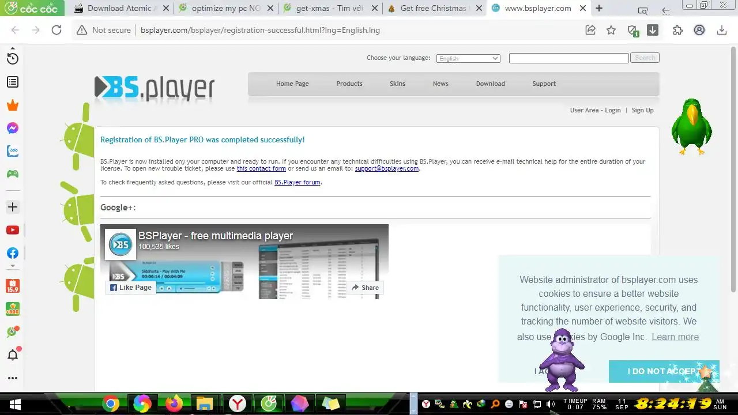Open the 'this contact form' link
Viewport: 738px width, 415px height.
click(x=261, y=168)
